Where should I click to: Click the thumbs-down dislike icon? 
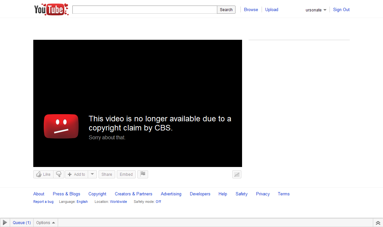[59, 174]
